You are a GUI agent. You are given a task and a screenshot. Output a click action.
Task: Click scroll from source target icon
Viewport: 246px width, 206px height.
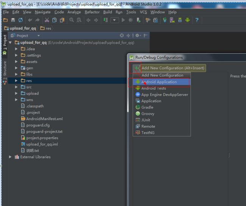121,36
